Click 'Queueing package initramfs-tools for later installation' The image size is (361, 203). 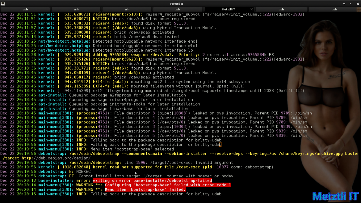coord(135,104)
